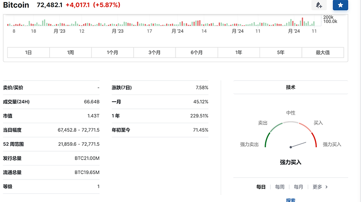Image resolution: width=361 pixels, height=202 pixels.
Task: Expand the 更多 timeframe options
Action: 320,187
